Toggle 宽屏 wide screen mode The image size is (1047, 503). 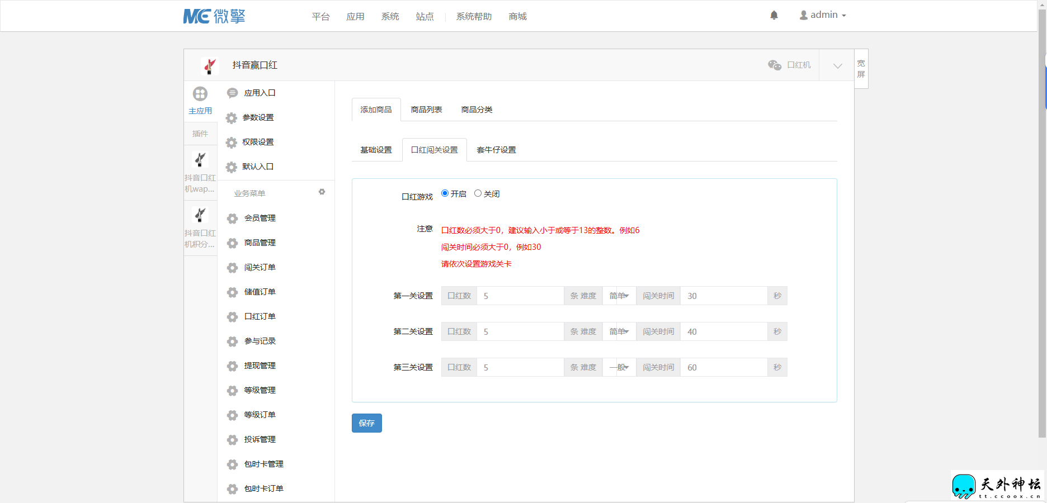coord(861,69)
